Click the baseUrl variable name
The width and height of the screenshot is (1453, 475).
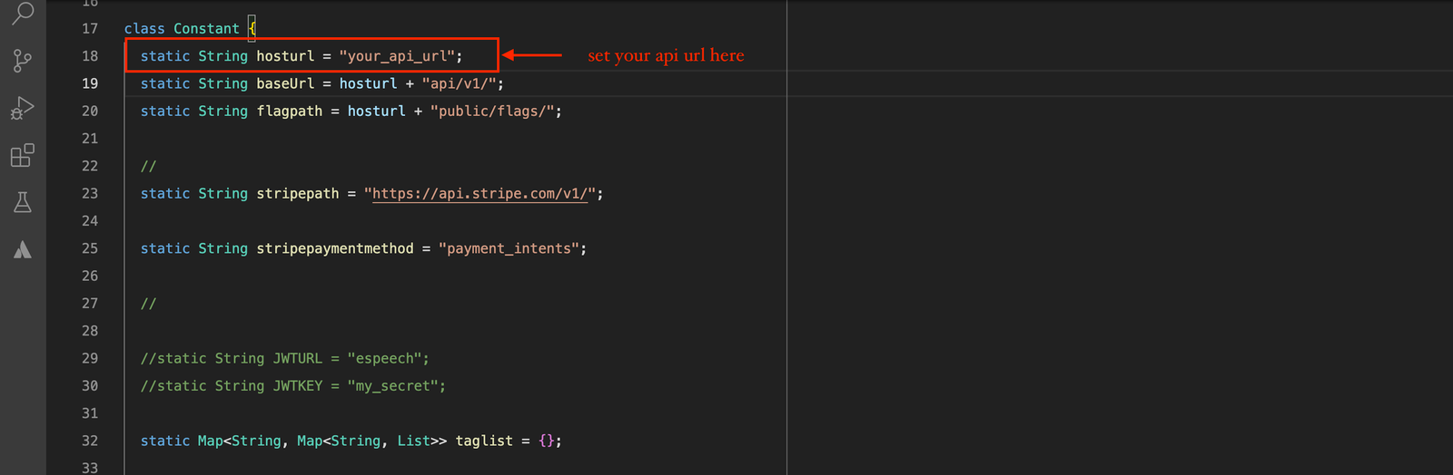tap(285, 83)
